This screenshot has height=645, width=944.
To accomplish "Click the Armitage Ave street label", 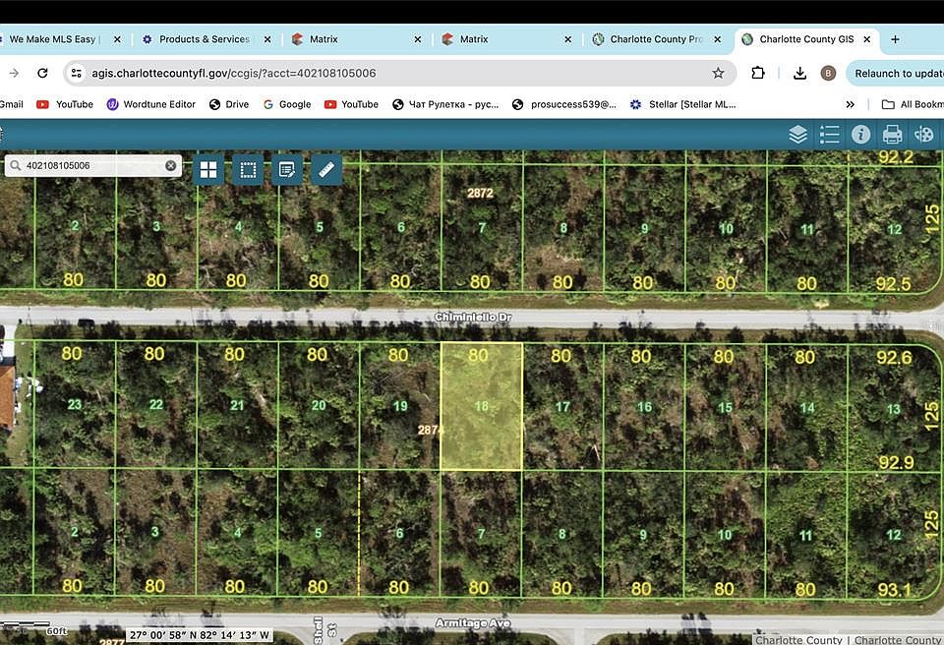I will [473, 622].
